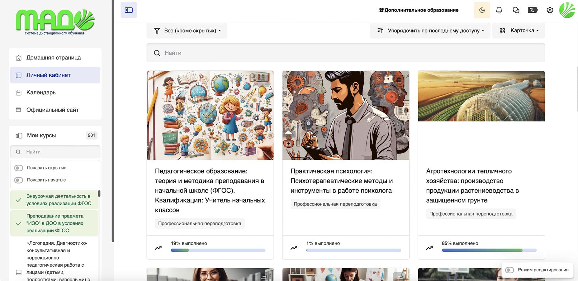Enable Режим редактирования switch
This screenshot has width=578, height=281.
(509, 270)
